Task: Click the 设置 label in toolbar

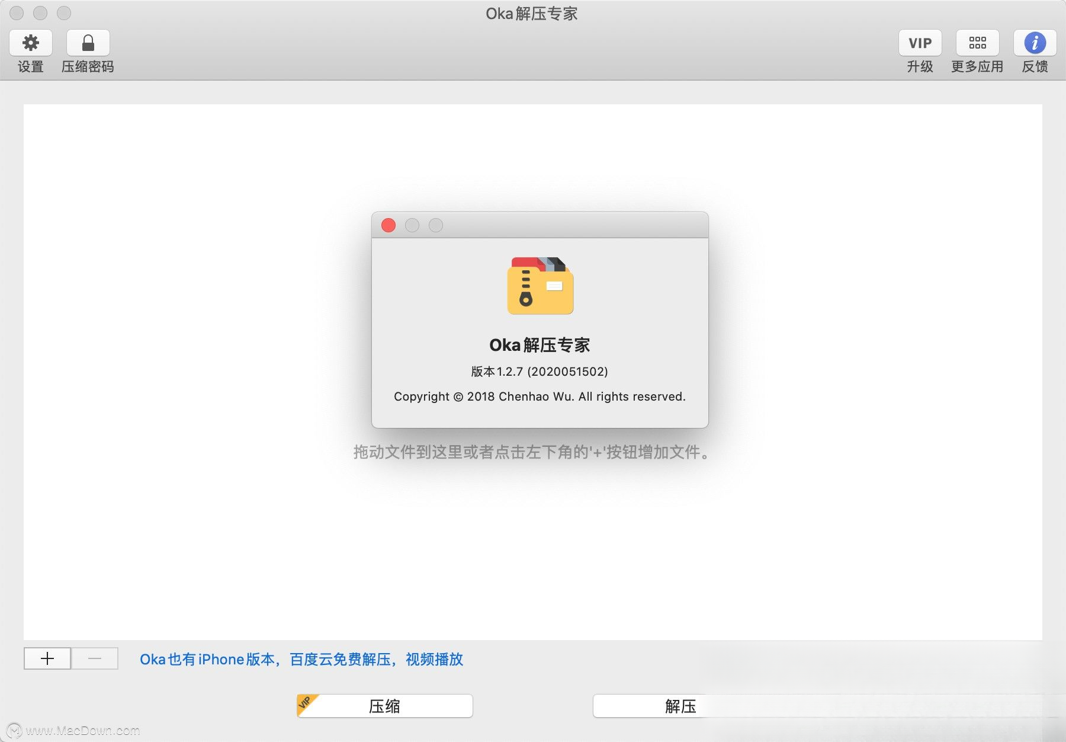Action: click(x=31, y=66)
